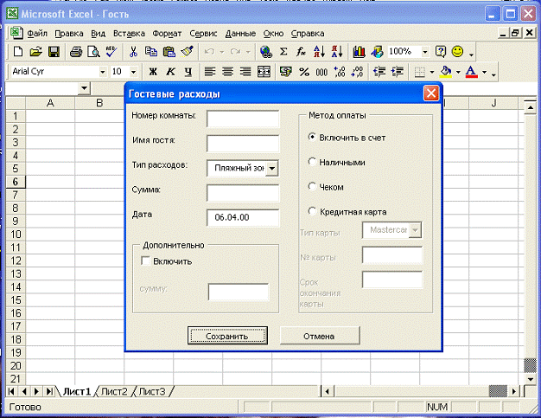Save the workbook with the floppy icon

pos(54,52)
